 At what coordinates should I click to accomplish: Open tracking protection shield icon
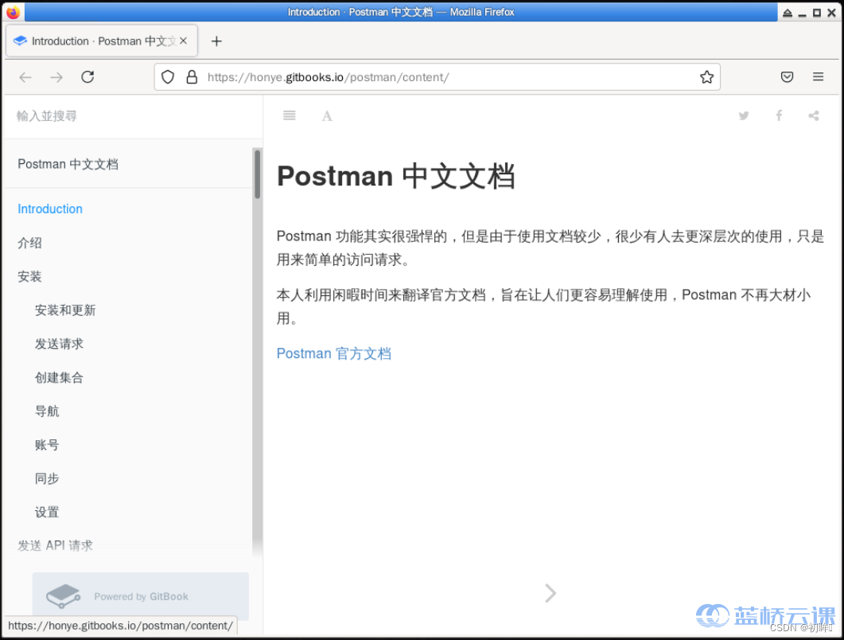168,77
